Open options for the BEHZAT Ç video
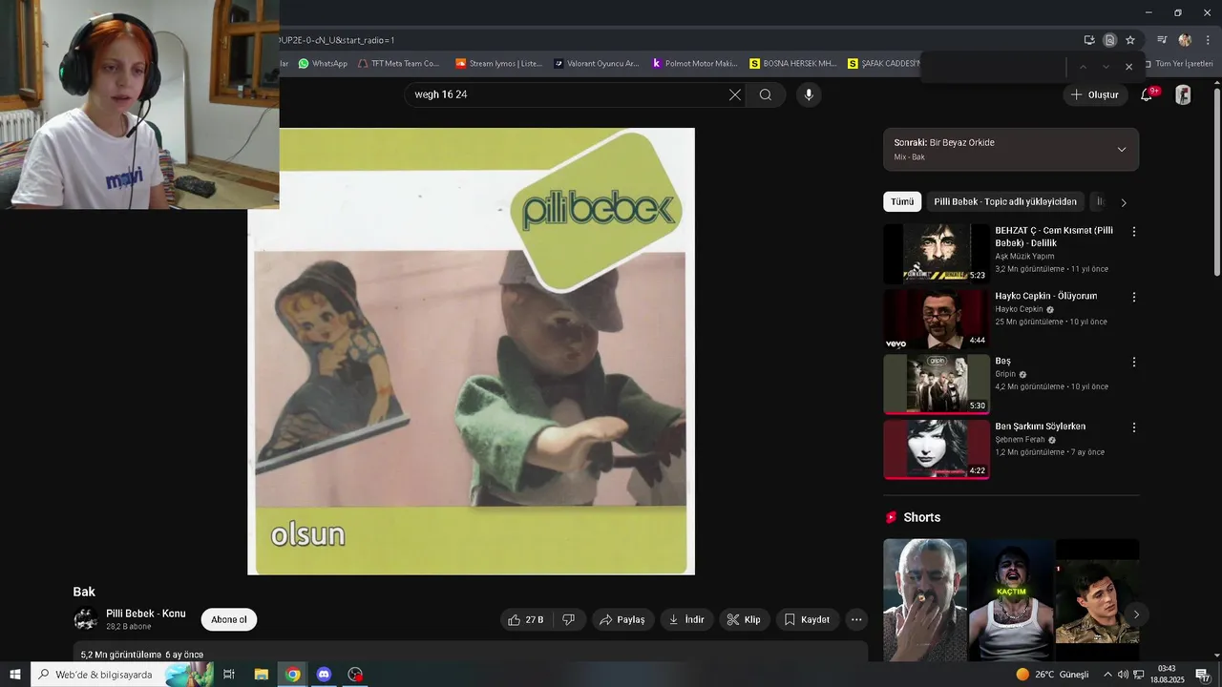The image size is (1222, 687). click(x=1134, y=232)
